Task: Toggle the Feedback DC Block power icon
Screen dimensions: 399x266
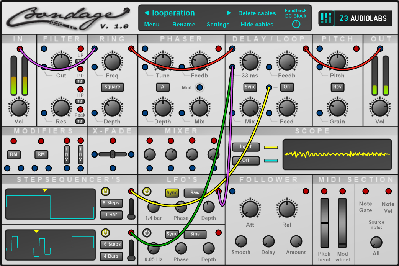Action: pos(296,25)
